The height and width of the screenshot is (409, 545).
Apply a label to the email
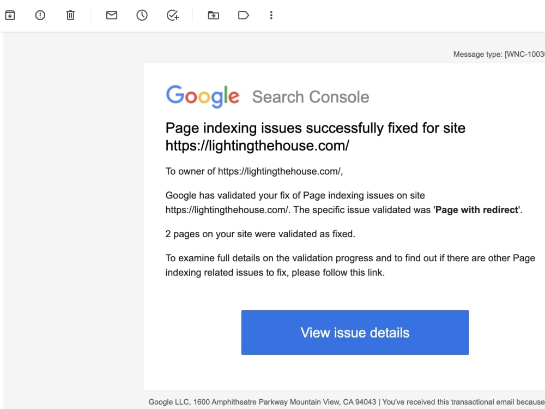pos(243,15)
